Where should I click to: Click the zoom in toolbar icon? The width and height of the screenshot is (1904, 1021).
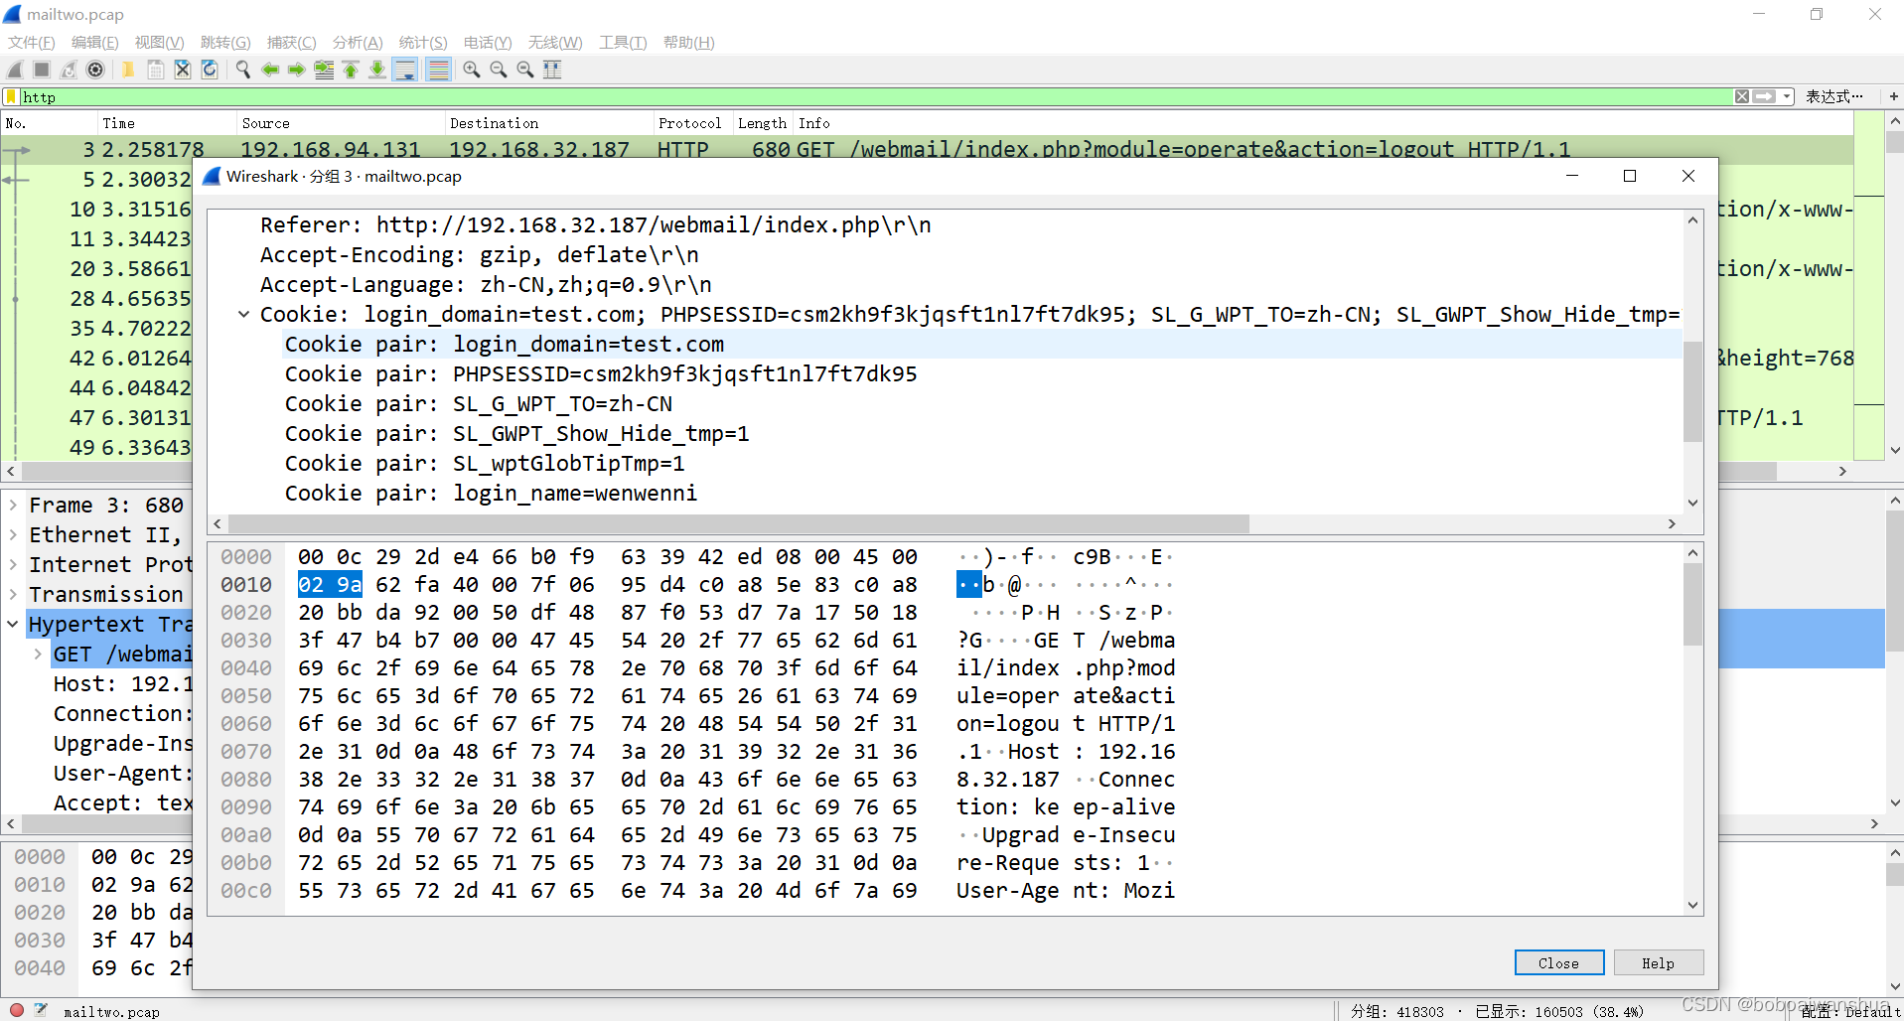pyautogui.click(x=472, y=70)
